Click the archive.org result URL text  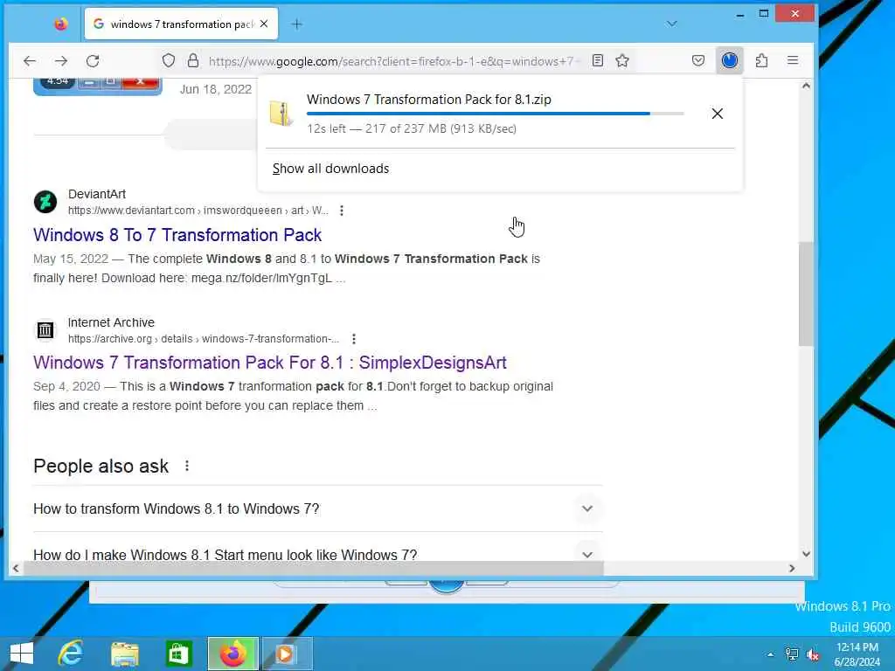pos(203,339)
